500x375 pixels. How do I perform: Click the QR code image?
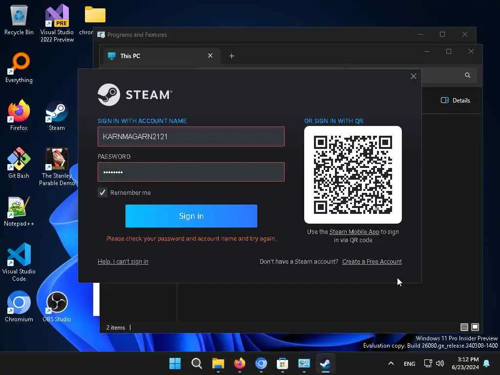click(353, 174)
